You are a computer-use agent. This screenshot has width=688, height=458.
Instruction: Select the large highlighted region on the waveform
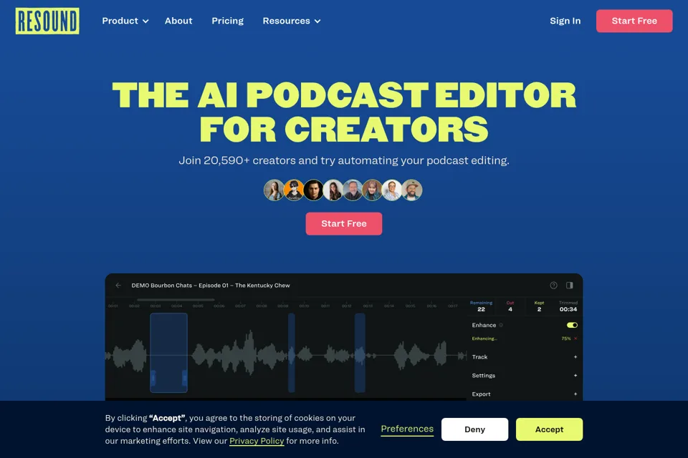169,352
